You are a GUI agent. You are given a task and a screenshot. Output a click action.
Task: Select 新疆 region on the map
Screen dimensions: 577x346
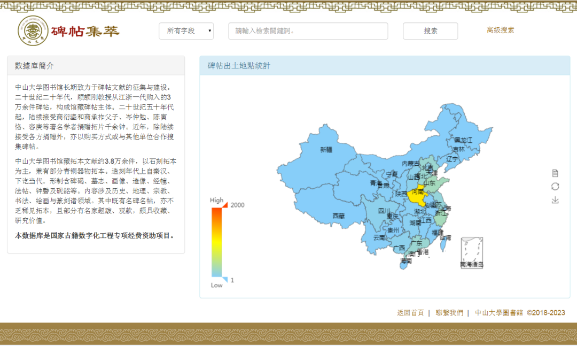pyautogui.click(x=326, y=150)
